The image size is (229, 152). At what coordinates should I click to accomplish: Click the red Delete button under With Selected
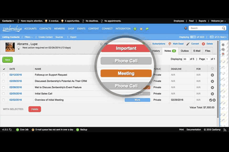click(x=35, y=109)
